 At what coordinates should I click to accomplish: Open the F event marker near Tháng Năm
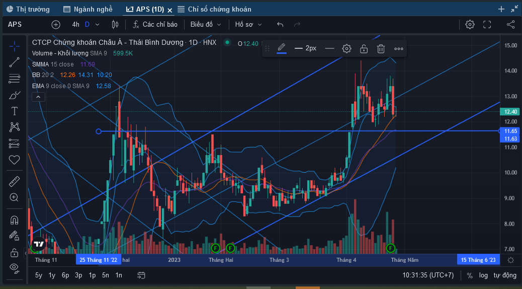[391, 248]
